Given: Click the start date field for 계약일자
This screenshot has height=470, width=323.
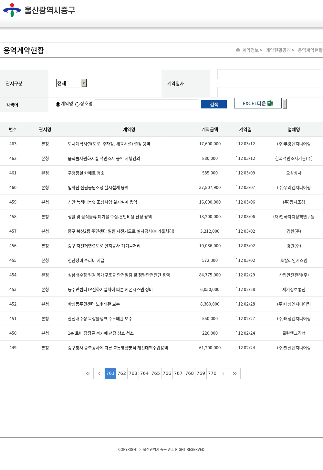Looking at the screenshot, I should 269,74.
